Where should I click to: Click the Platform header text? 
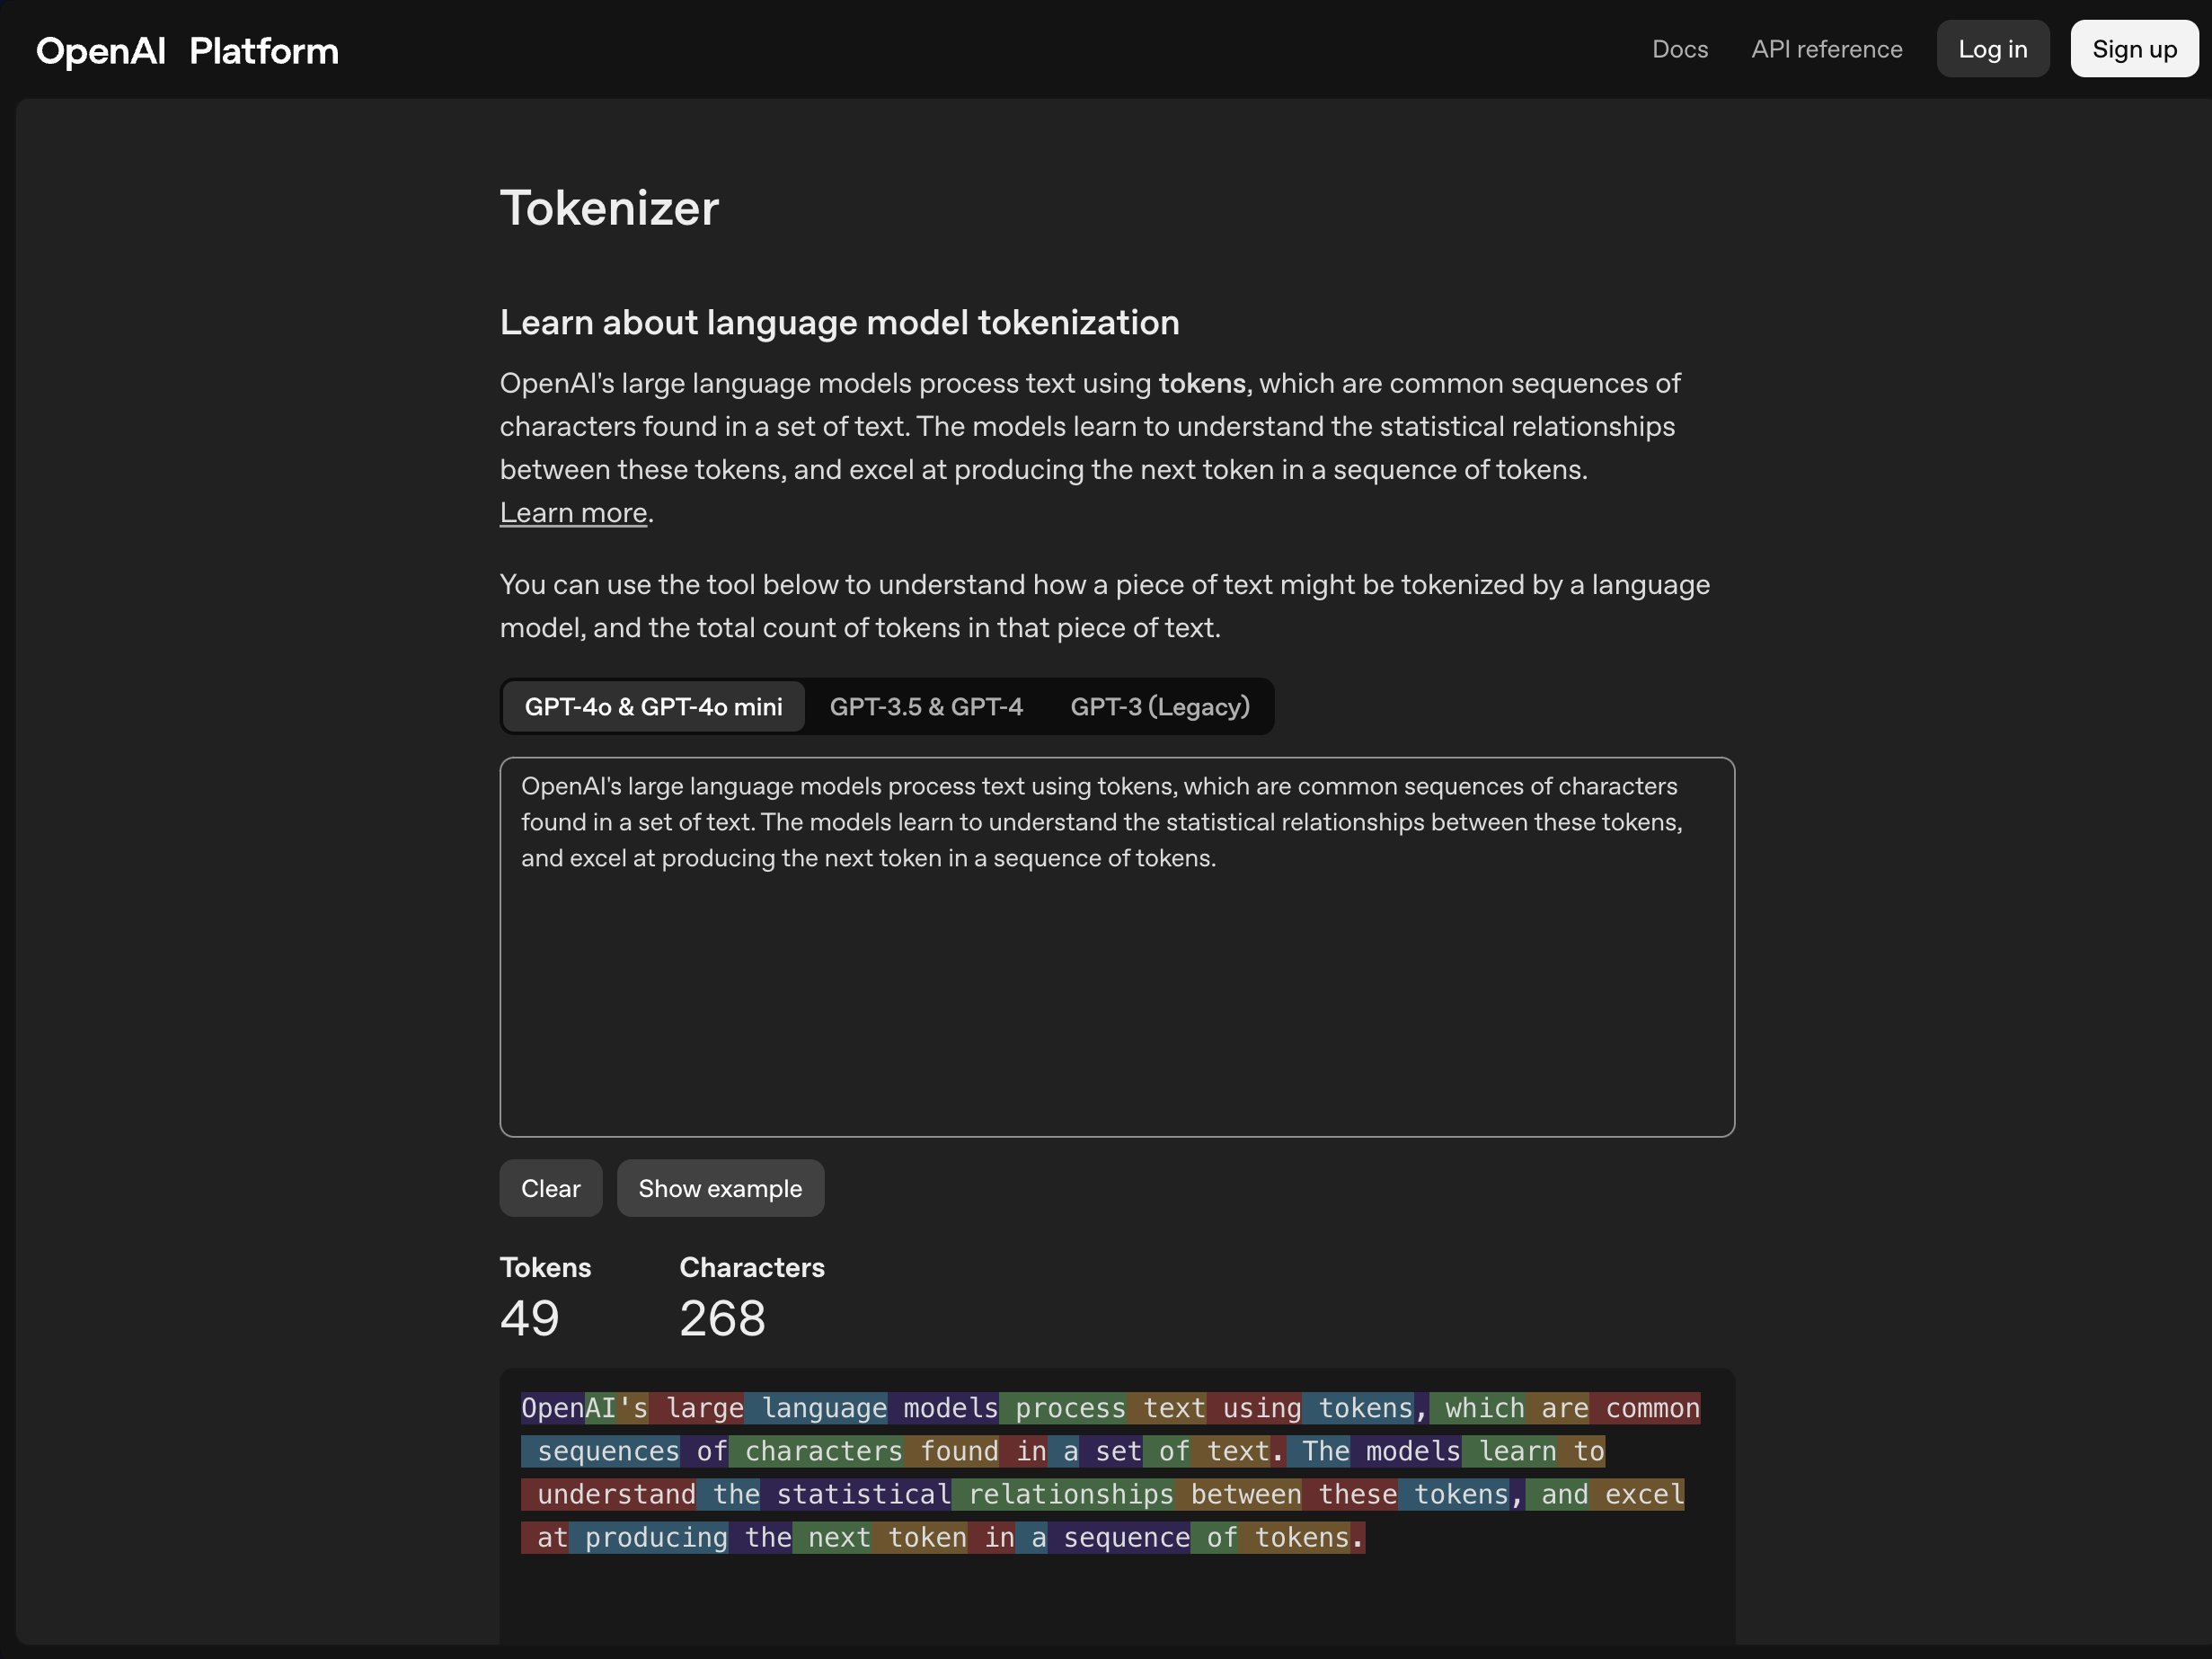264,50
